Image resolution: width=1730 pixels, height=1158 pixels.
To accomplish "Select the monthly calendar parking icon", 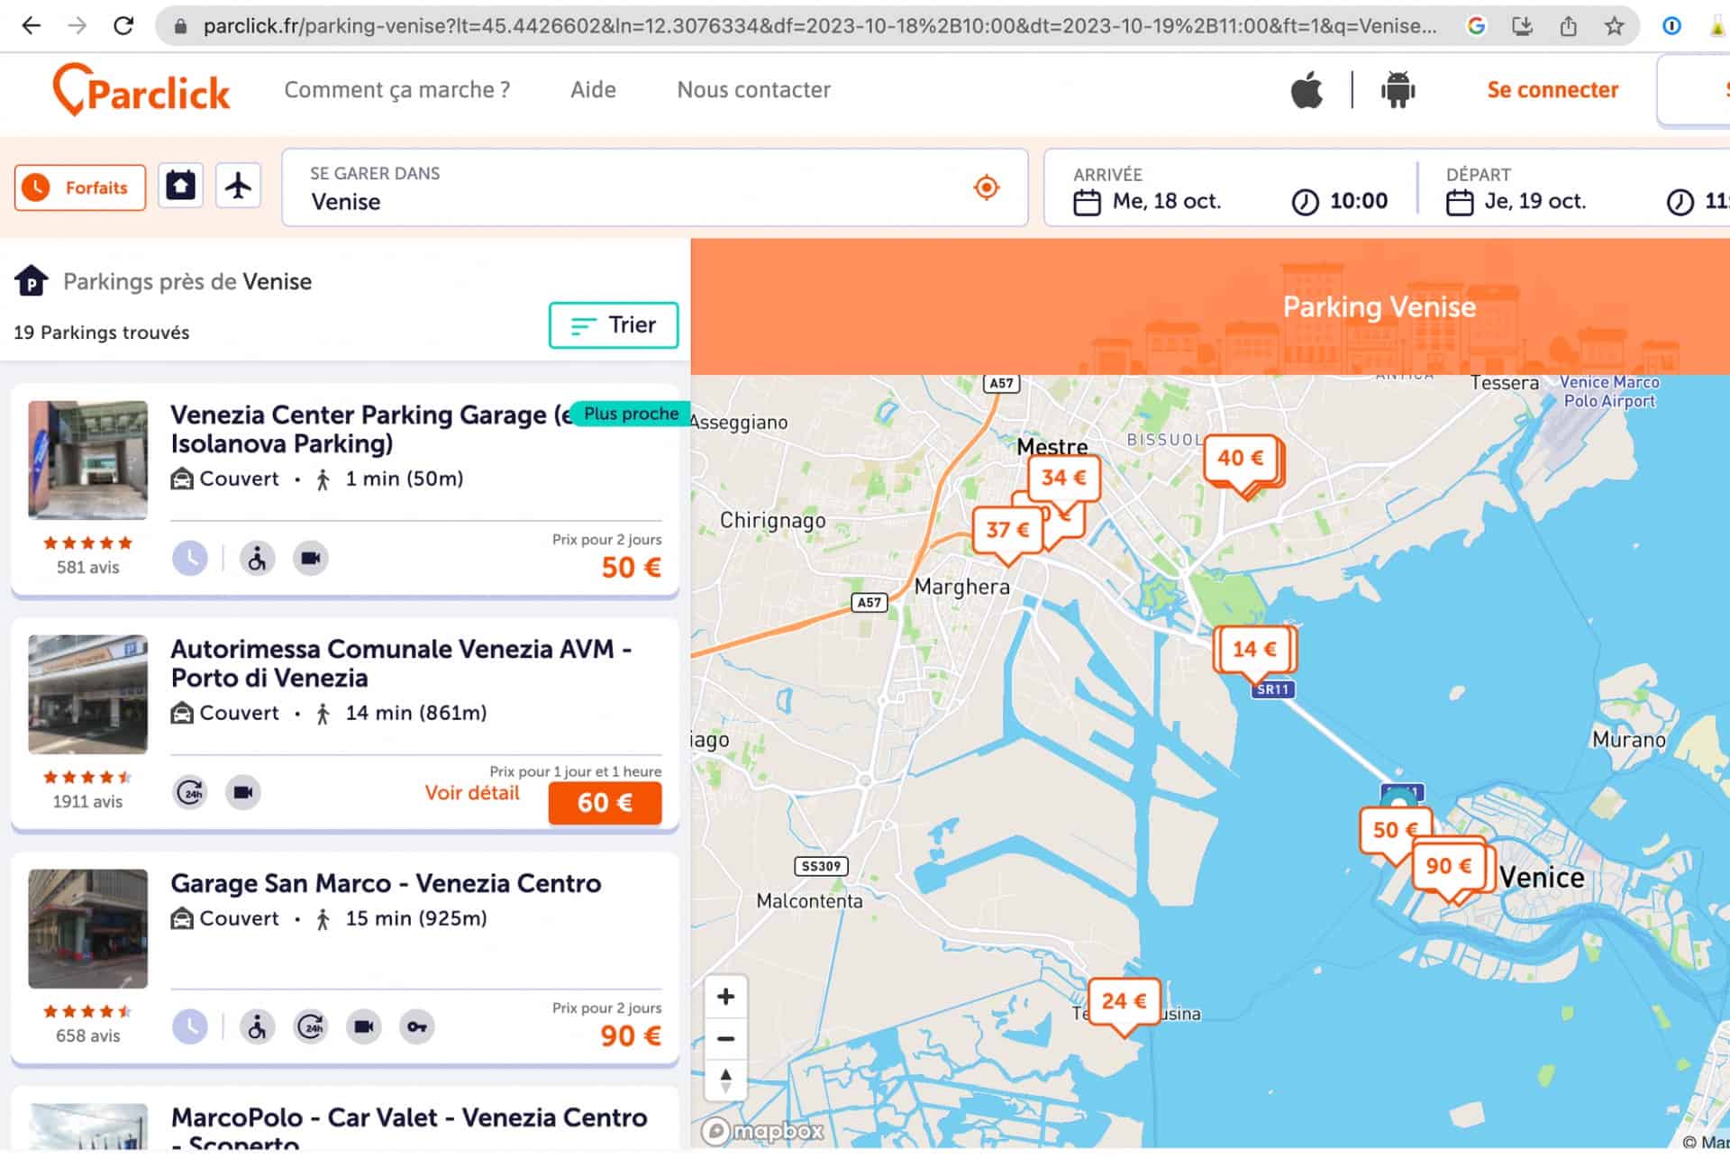I will click(180, 187).
